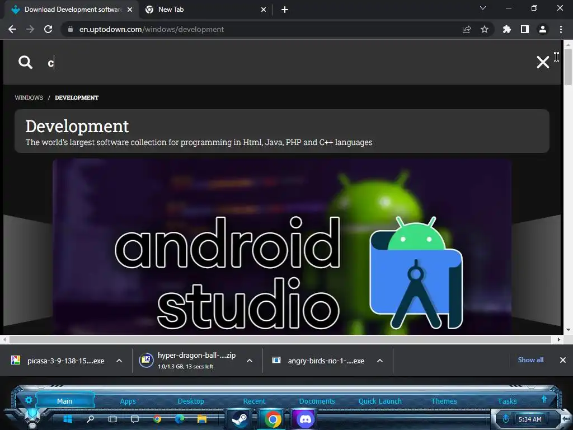Expand options for hyper-dragon-ball zip download
Image resolution: width=573 pixels, height=430 pixels.
(250, 361)
